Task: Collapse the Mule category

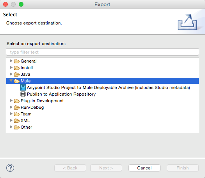Action: (11, 81)
